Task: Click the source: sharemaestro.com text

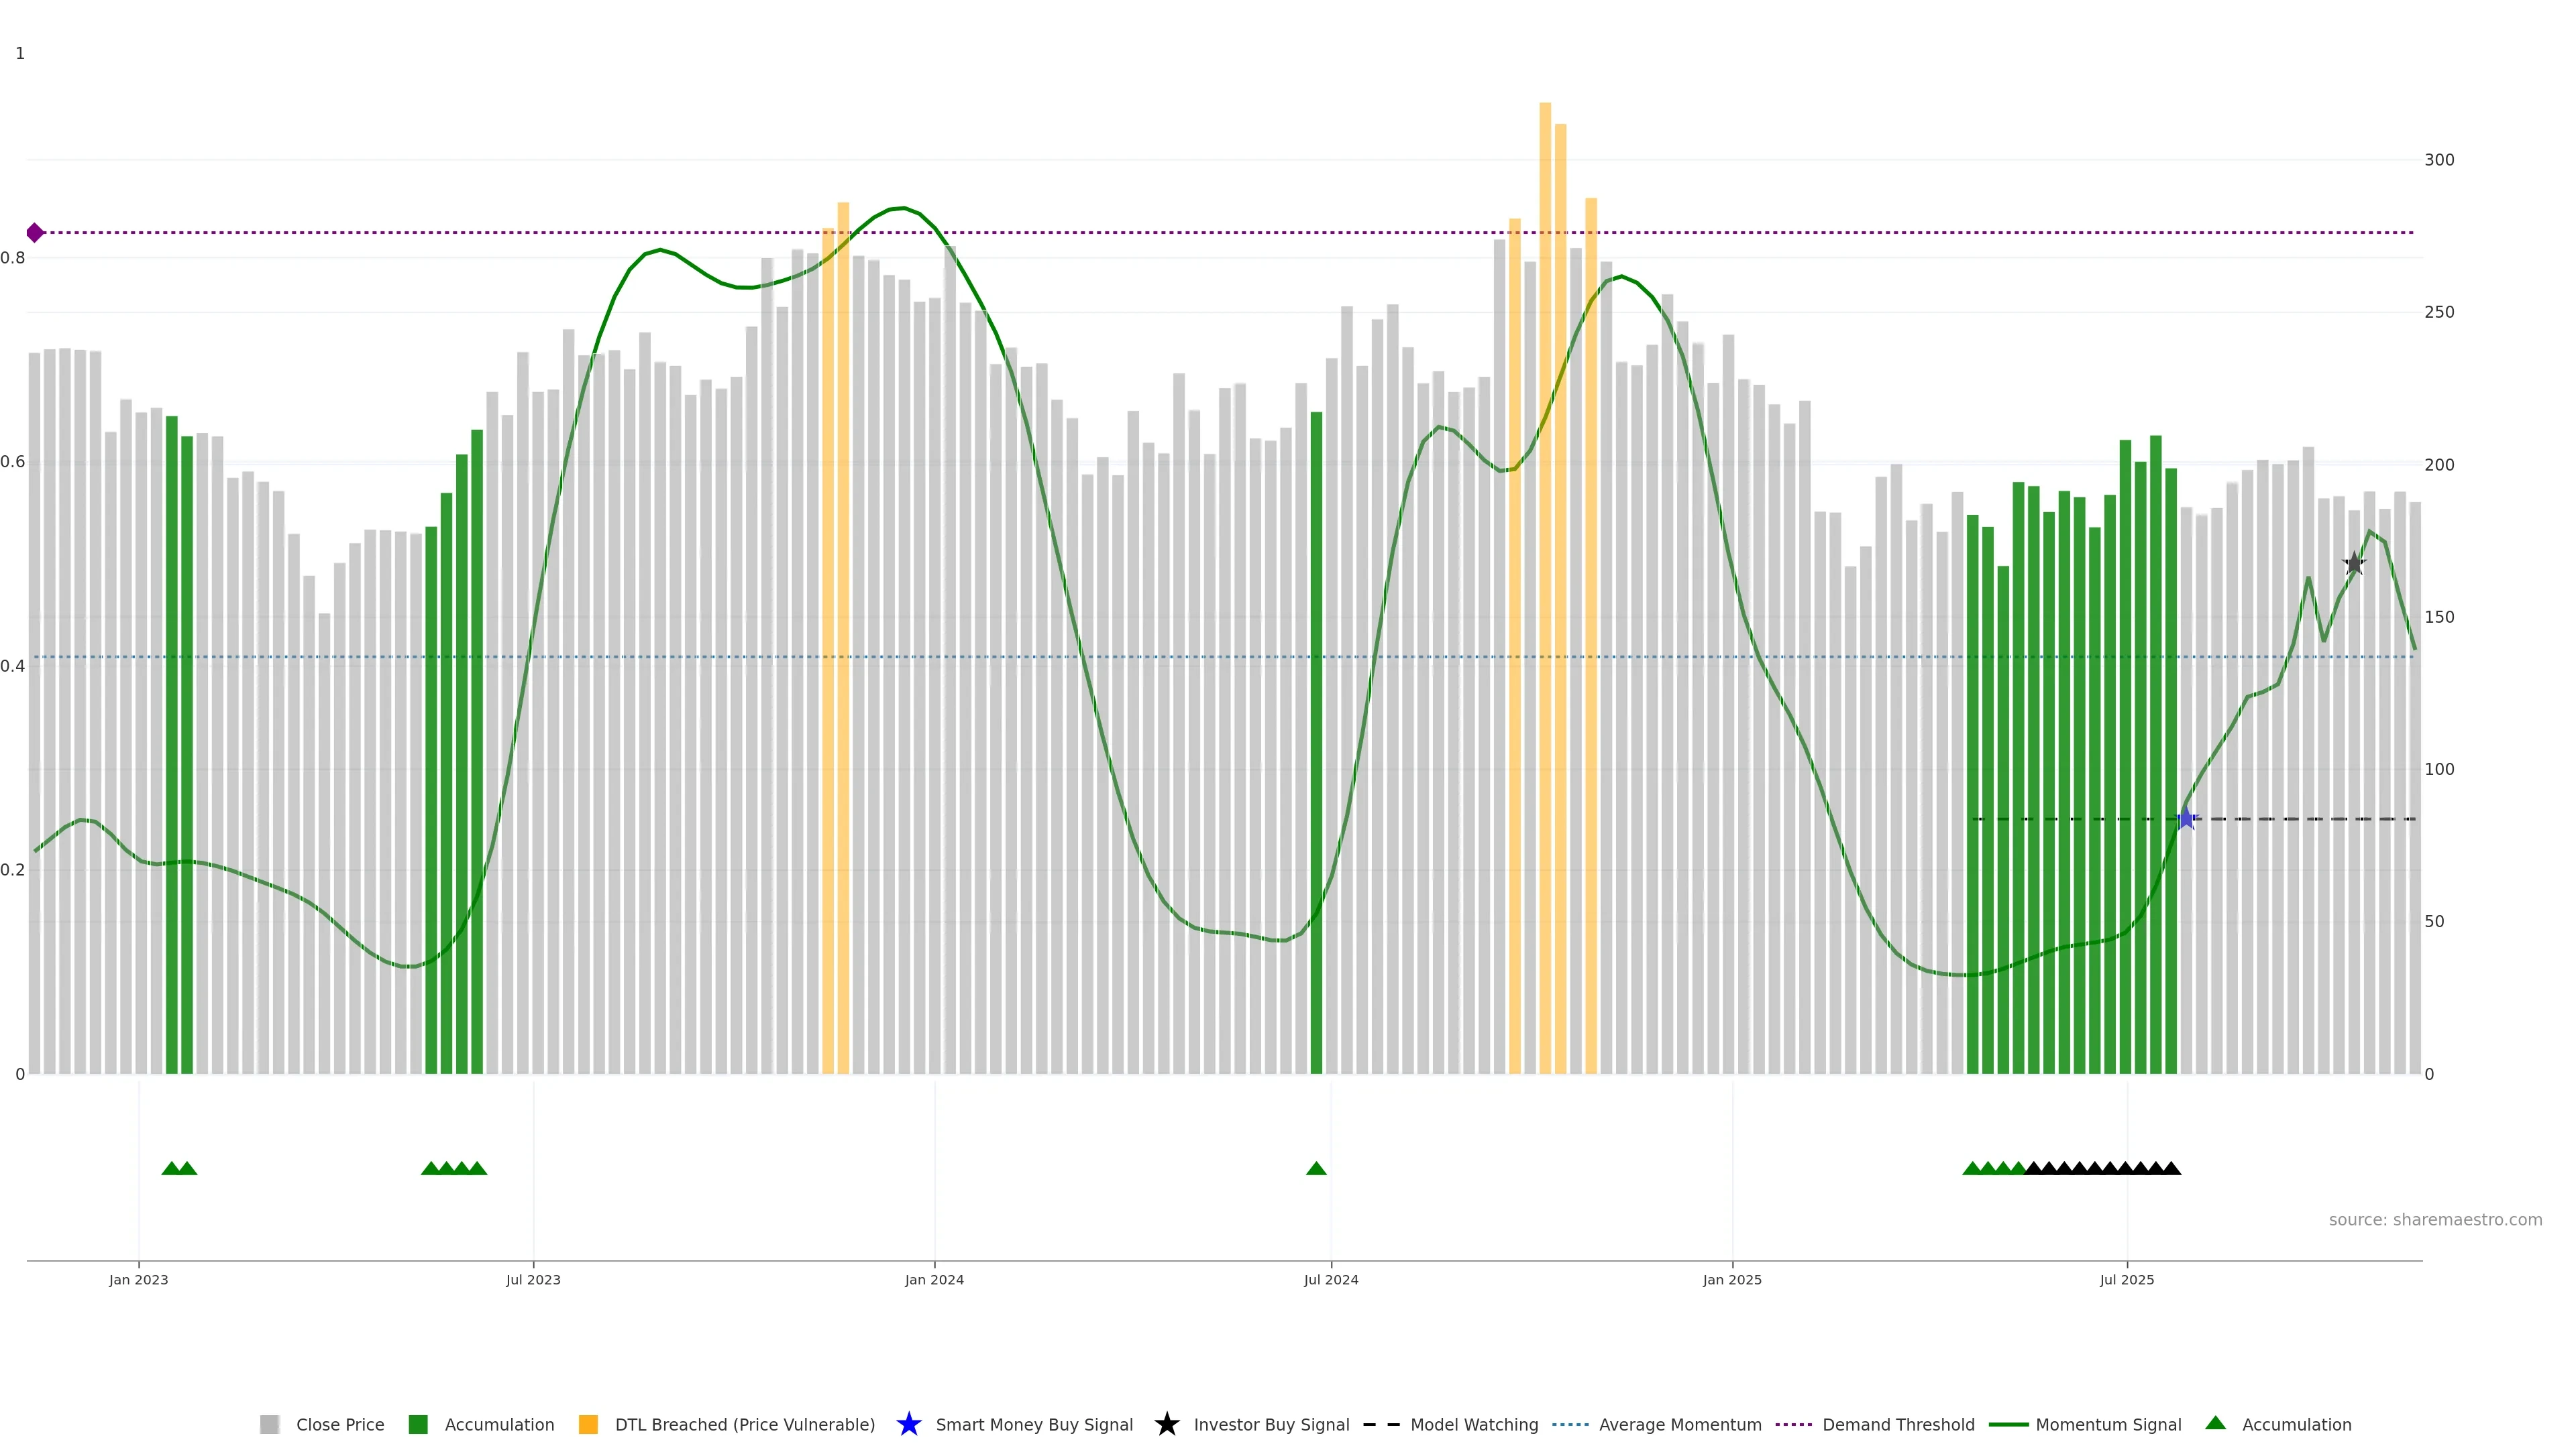Action: pyautogui.click(x=2435, y=1219)
